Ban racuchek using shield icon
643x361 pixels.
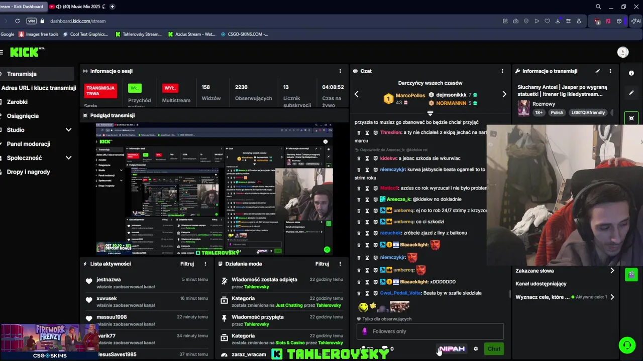pos(375,233)
